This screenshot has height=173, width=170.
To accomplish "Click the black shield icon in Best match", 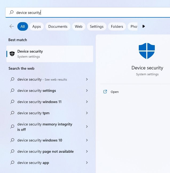I will coord(12,54).
